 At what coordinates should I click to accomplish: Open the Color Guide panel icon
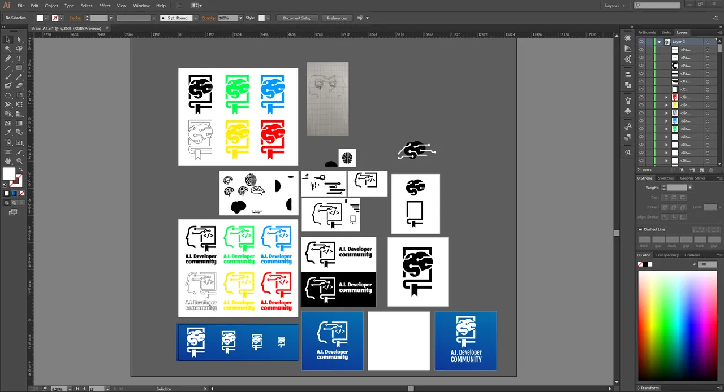pos(628,49)
